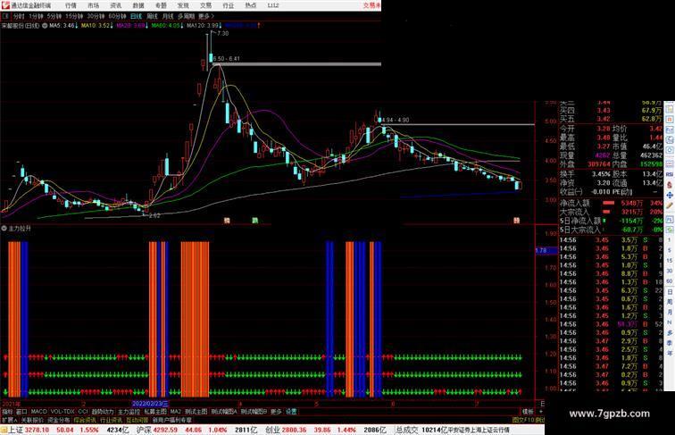Viewport: 675px width, 435px height.
Task: Switch to 周线 weekly chart
Action: click(x=152, y=16)
